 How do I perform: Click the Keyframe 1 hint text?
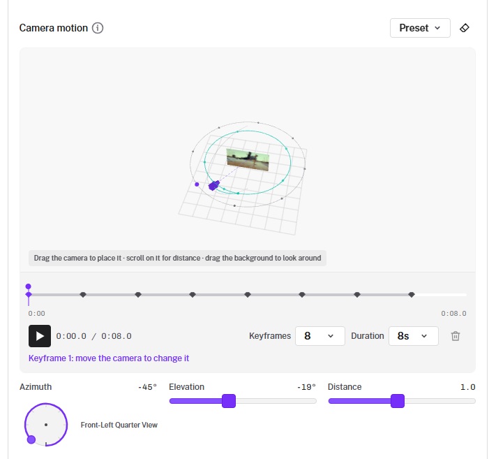109,358
